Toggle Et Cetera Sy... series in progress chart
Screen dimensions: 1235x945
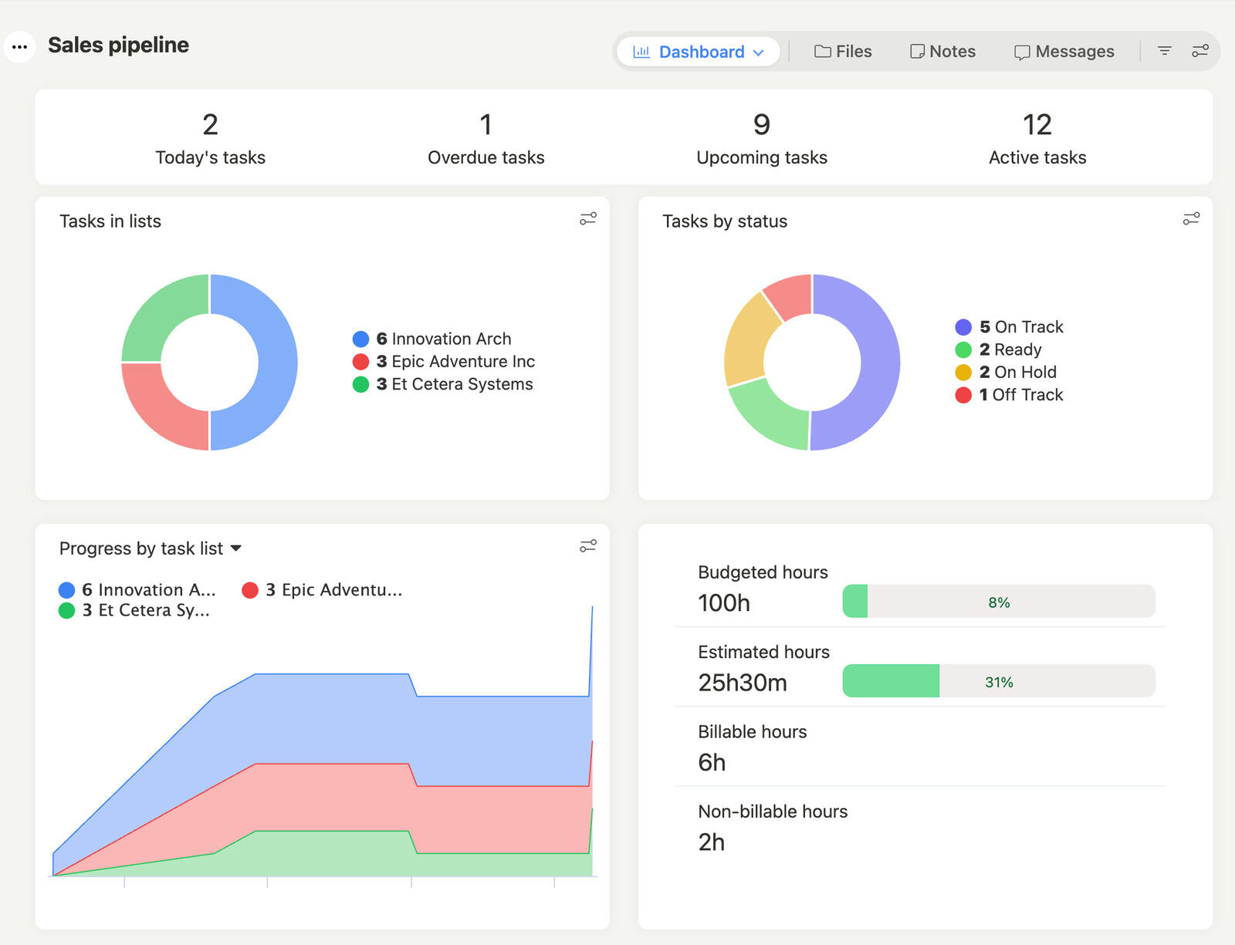point(134,610)
